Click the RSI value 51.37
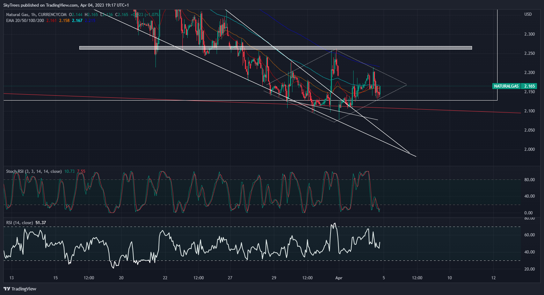Viewport: 544px width, 295px height. (41, 223)
